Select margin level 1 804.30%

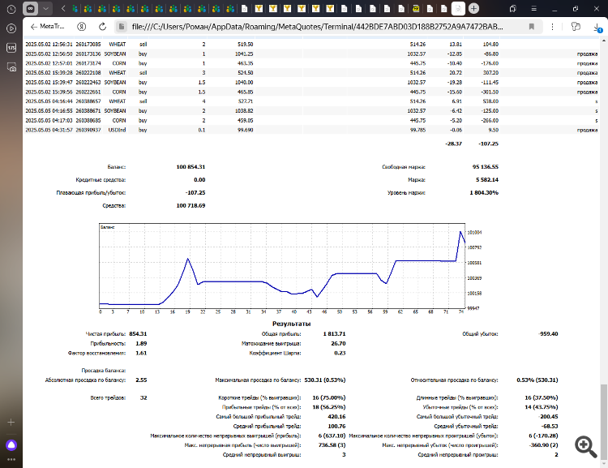point(484,192)
